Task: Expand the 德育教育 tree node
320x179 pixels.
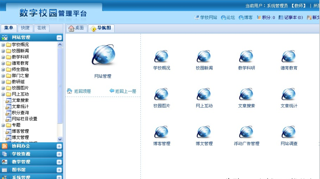Action: (x=3, y=63)
